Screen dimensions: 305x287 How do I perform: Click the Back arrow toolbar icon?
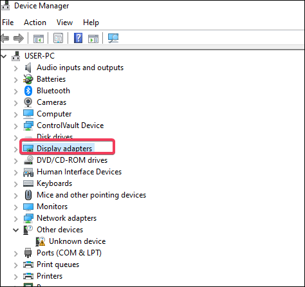[x=5, y=38]
